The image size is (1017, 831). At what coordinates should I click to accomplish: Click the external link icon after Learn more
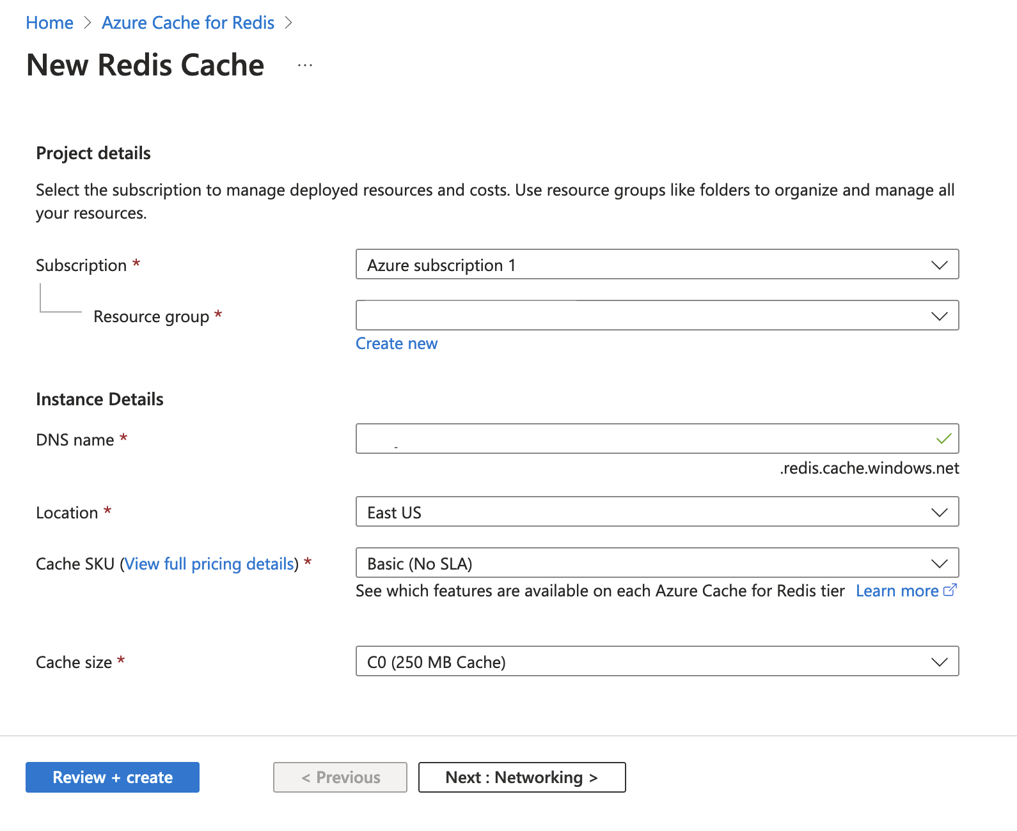pyautogui.click(x=950, y=590)
